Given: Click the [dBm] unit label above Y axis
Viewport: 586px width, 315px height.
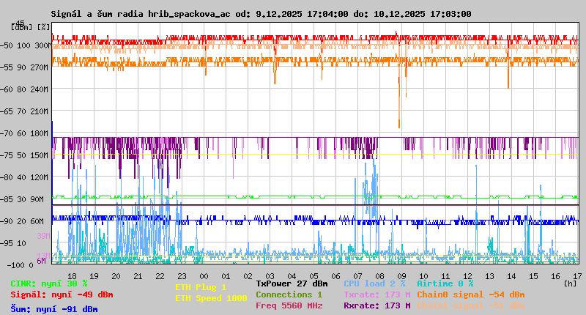Looking at the screenshot, I should click(x=21, y=27).
